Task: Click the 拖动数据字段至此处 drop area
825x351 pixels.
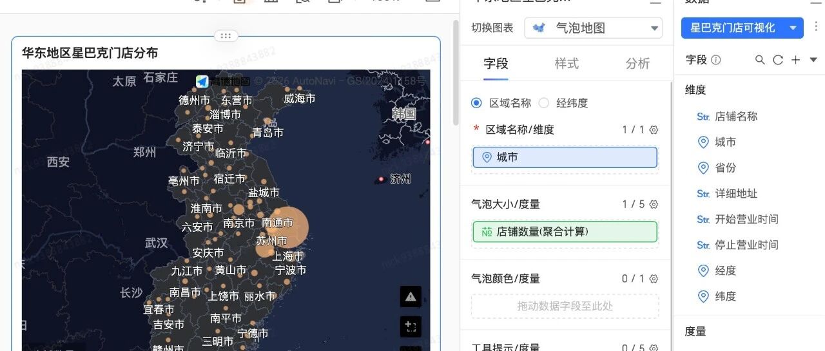Action: [565, 307]
